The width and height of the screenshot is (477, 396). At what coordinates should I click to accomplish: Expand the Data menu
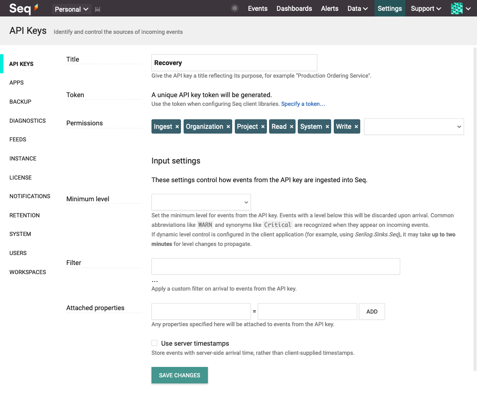coord(358,9)
